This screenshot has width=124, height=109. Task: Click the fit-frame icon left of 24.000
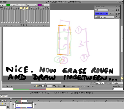click(x=40, y=86)
